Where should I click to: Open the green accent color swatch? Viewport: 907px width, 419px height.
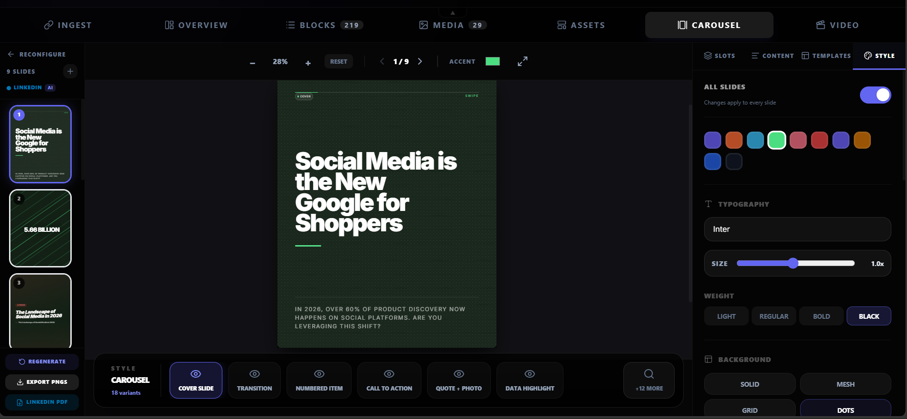[x=493, y=61]
